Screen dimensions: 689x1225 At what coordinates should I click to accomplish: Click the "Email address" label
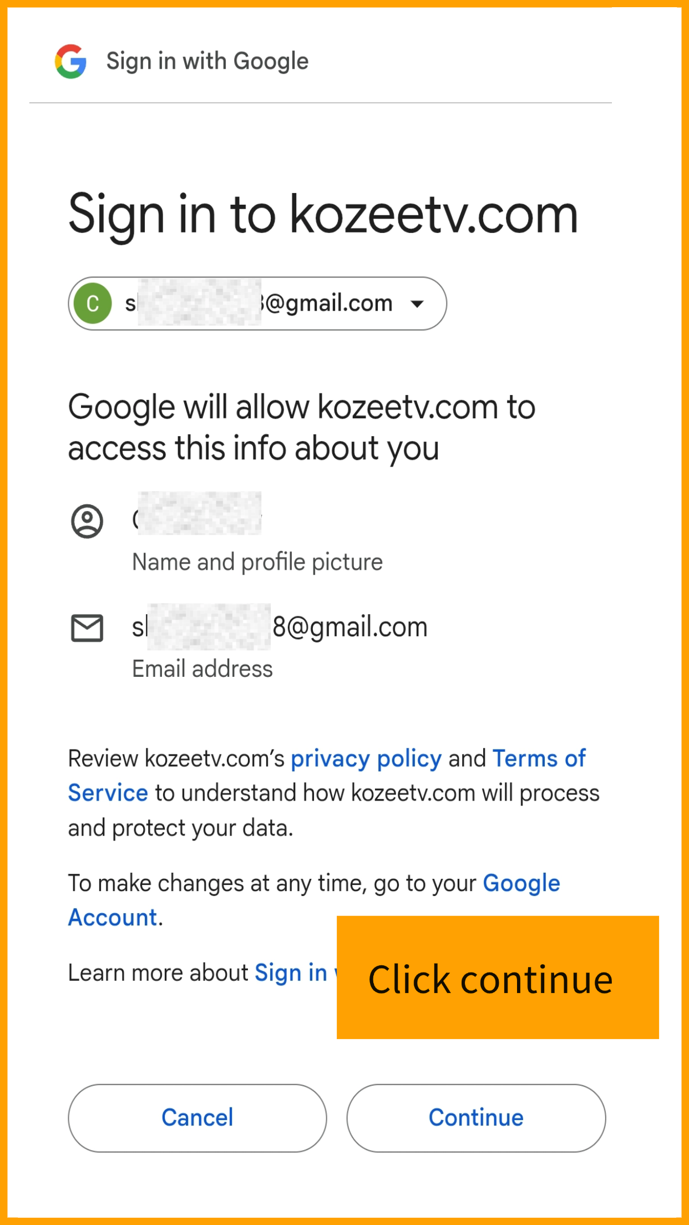202,669
